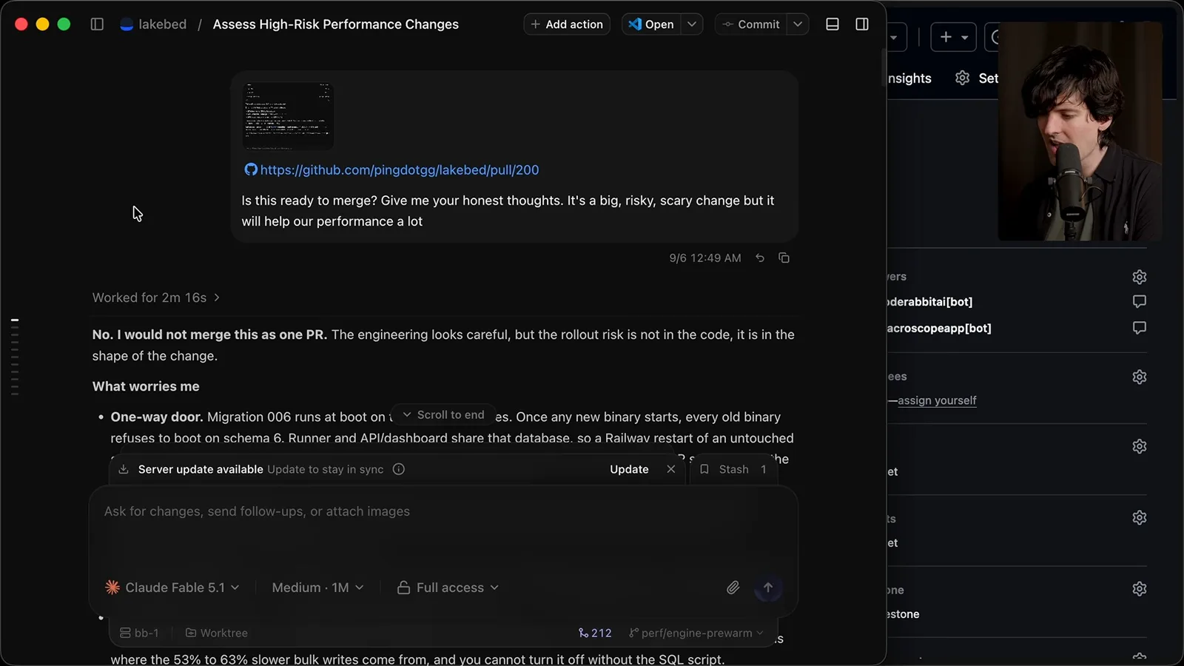Click the Scroll to end button

coord(443,415)
